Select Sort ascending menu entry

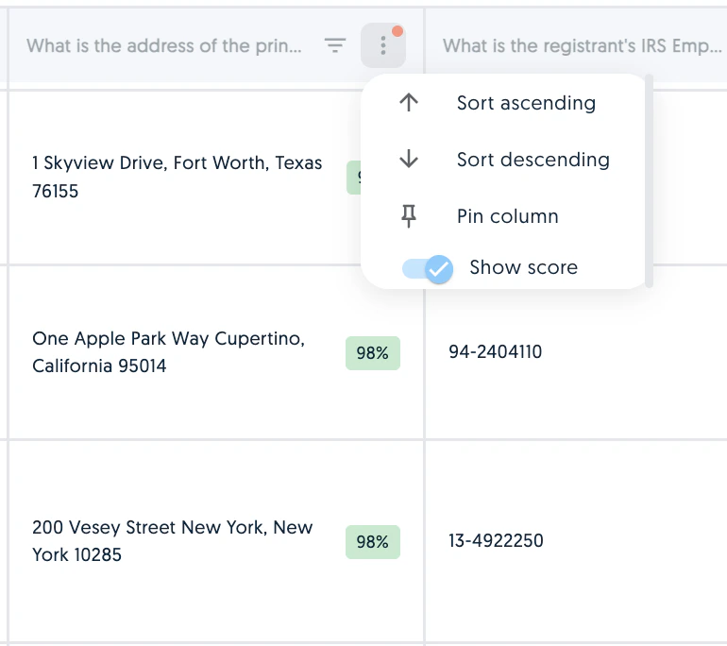pos(502,103)
